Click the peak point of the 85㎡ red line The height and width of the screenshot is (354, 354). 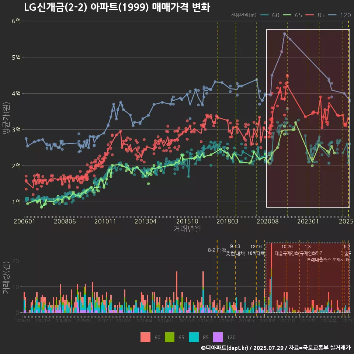pos(287,76)
